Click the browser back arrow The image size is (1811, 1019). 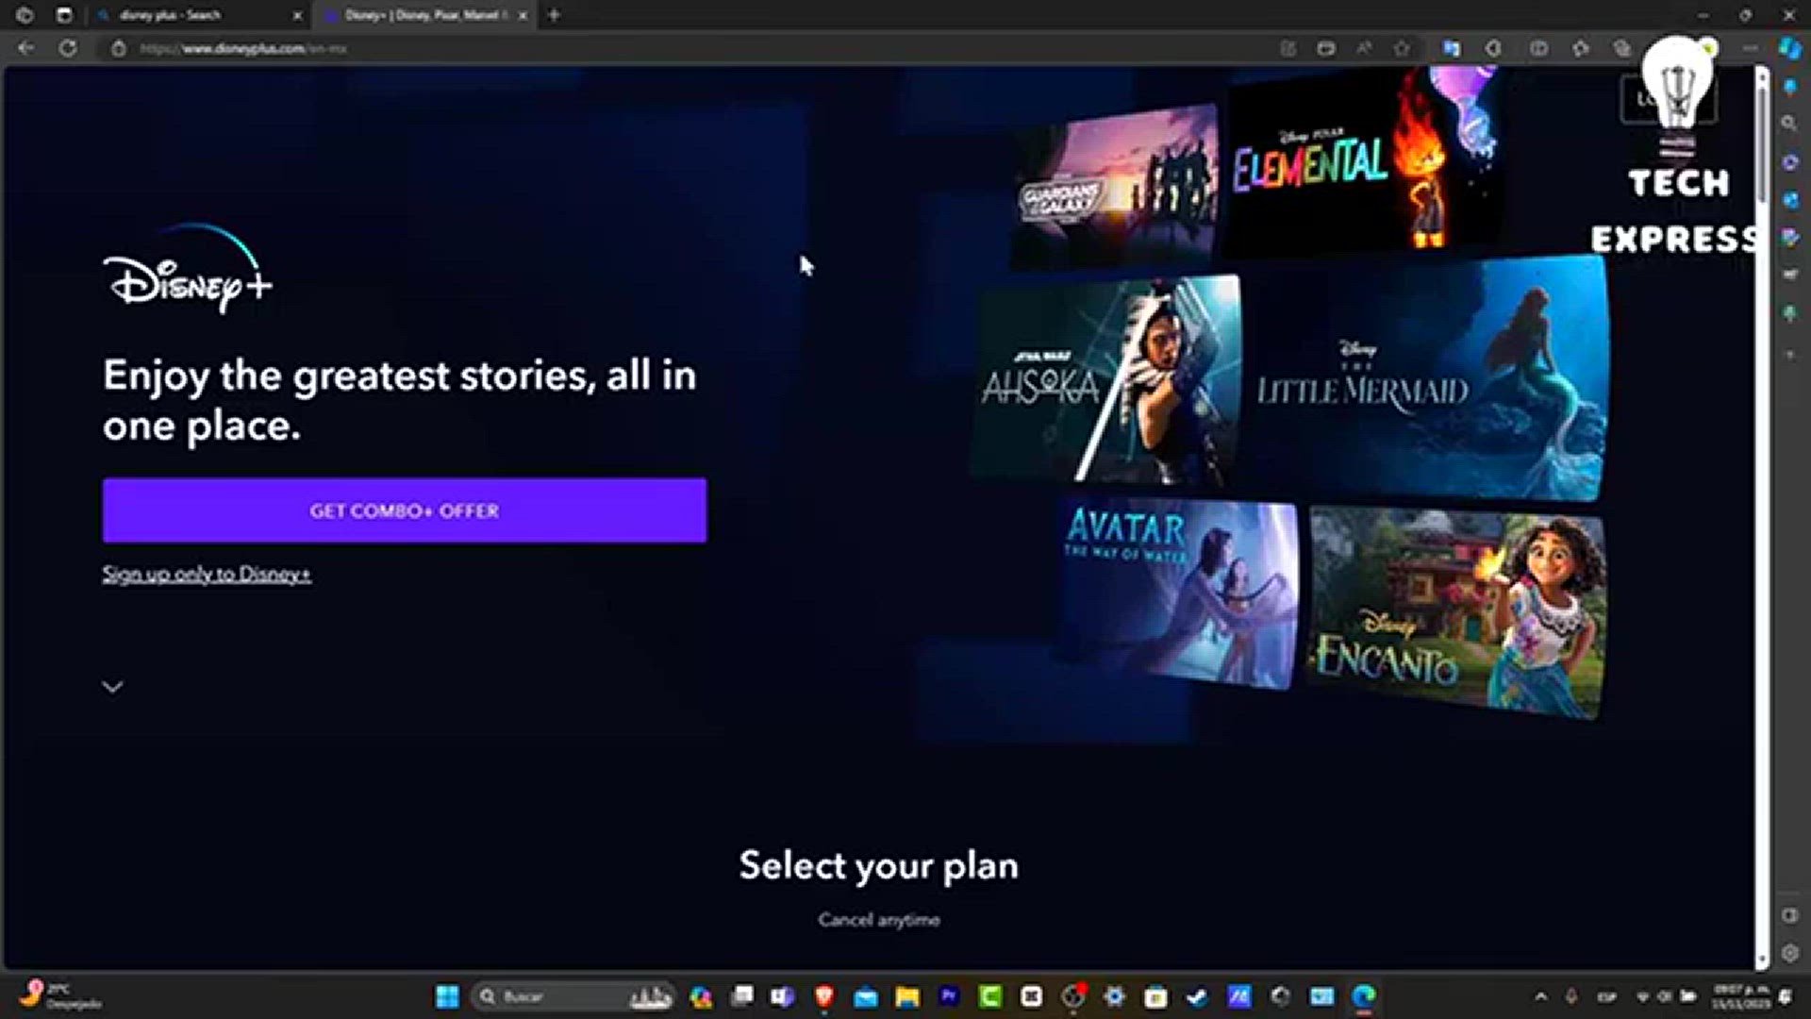click(x=26, y=48)
